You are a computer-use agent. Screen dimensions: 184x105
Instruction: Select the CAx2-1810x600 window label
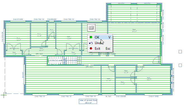[x=18, y=19]
